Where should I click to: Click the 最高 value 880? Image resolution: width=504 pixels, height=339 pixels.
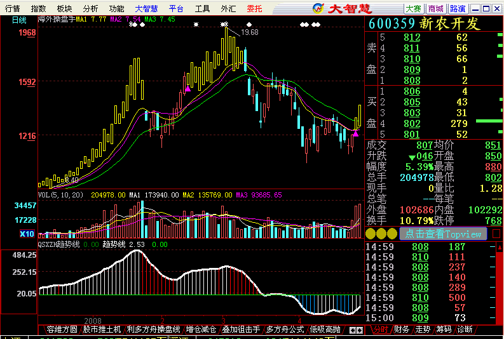493,167
